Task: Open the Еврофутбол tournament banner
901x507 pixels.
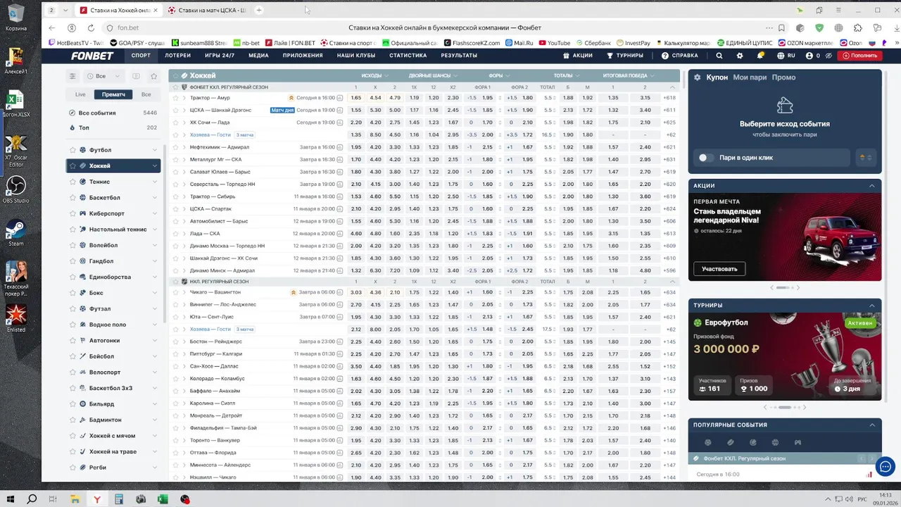Action: tap(785, 356)
